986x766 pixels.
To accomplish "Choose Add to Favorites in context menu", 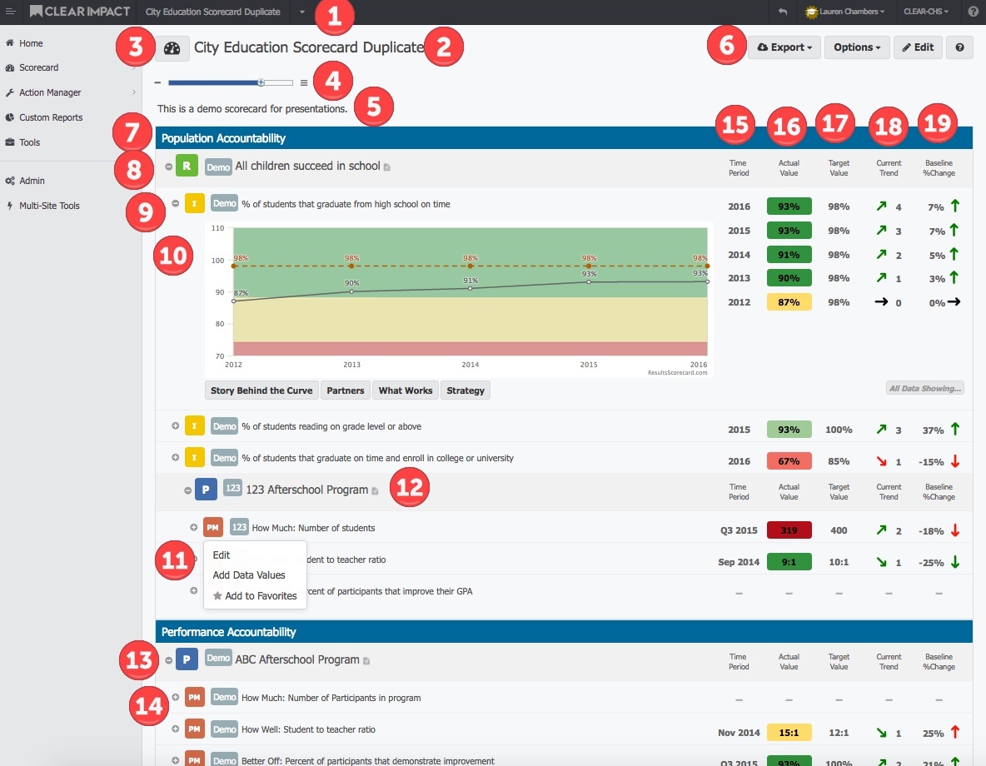I will coord(254,596).
